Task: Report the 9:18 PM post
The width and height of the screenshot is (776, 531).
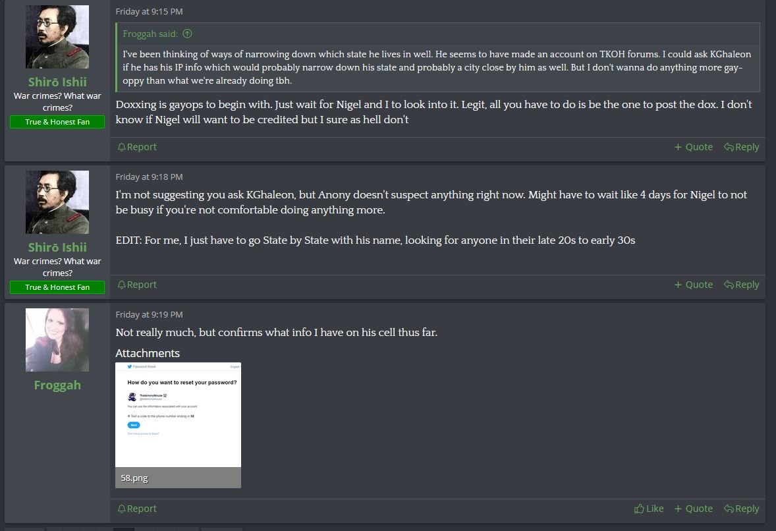Action: coord(137,285)
